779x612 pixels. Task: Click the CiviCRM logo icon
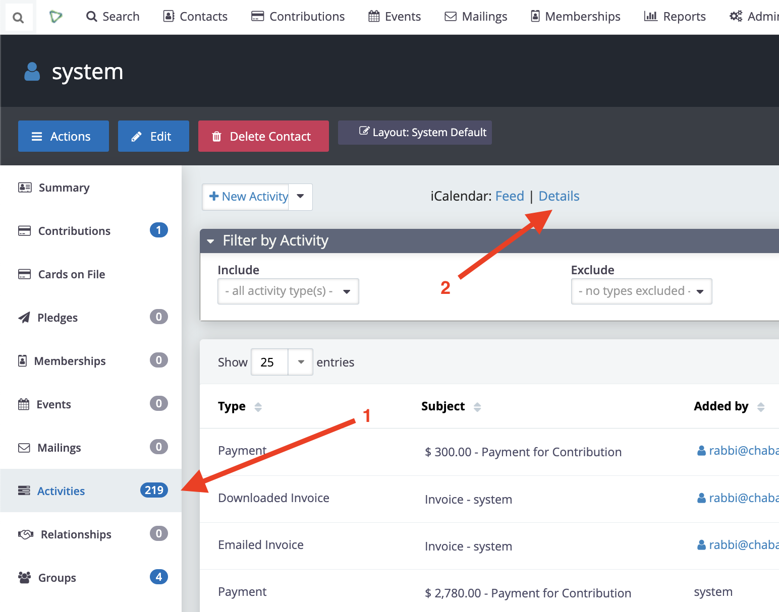55,17
